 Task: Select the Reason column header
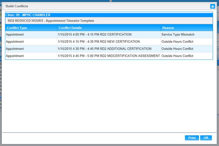click(x=187, y=28)
